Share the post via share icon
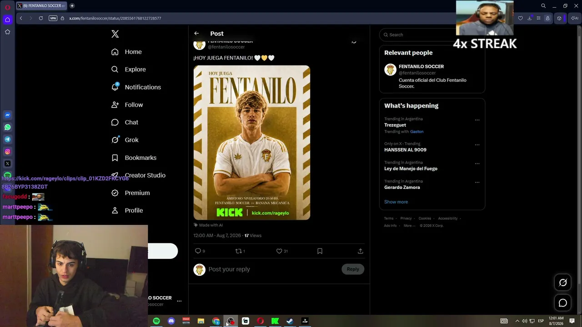 tap(360, 251)
